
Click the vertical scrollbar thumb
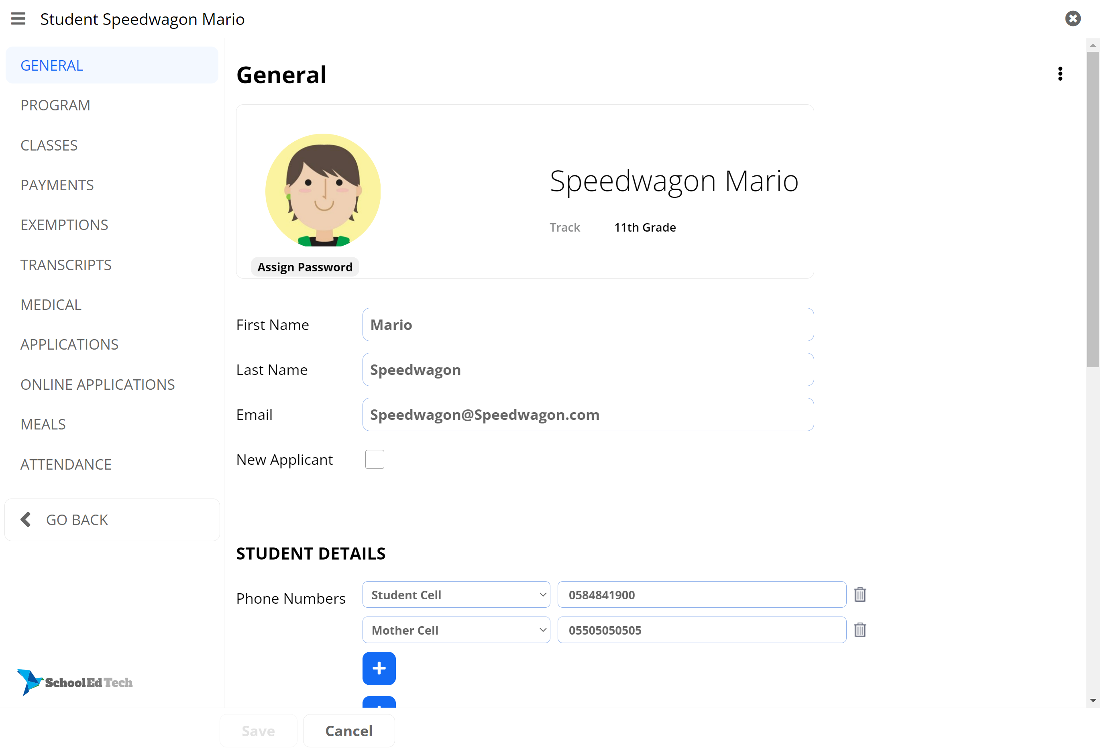(x=1092, y=208)
